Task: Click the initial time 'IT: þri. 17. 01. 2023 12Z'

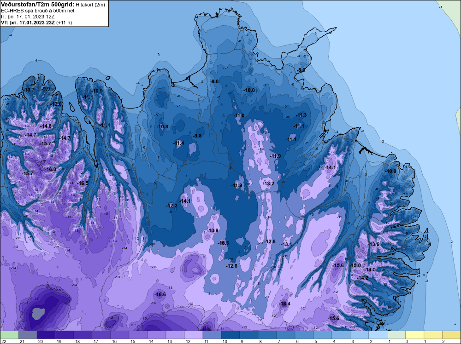Action: (28, 17)
